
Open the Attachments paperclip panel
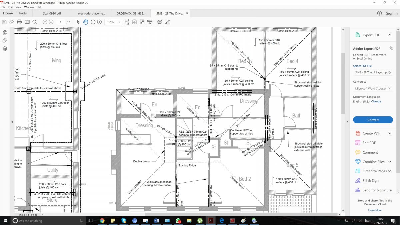click(5, 40)
